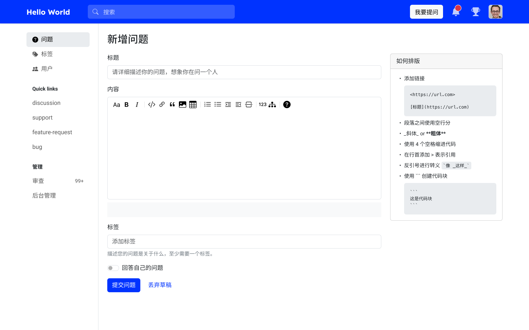This screenshot has height=330, width=529.
Task: Open the heading (Aa) formatting tool
Action: (x=116, y=104)
